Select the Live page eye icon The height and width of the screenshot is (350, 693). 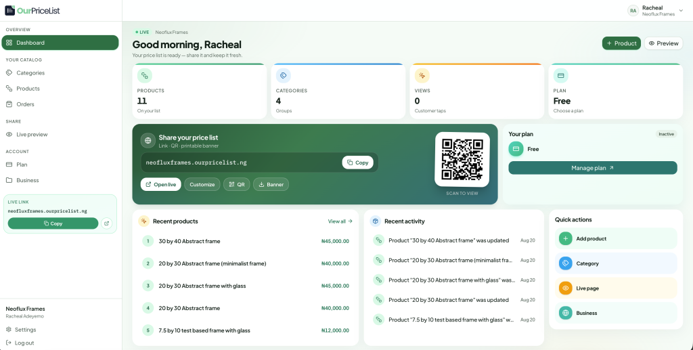tap(565, 288)
